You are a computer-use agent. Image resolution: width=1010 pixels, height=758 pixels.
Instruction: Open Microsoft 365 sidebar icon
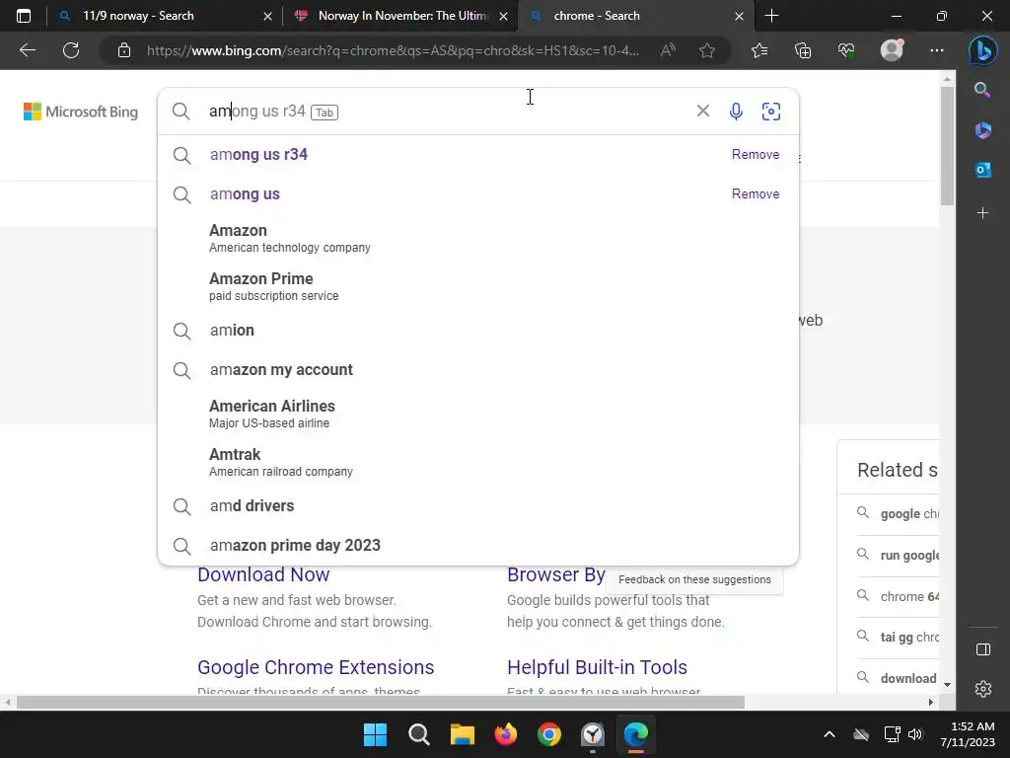tap(983, 130)
